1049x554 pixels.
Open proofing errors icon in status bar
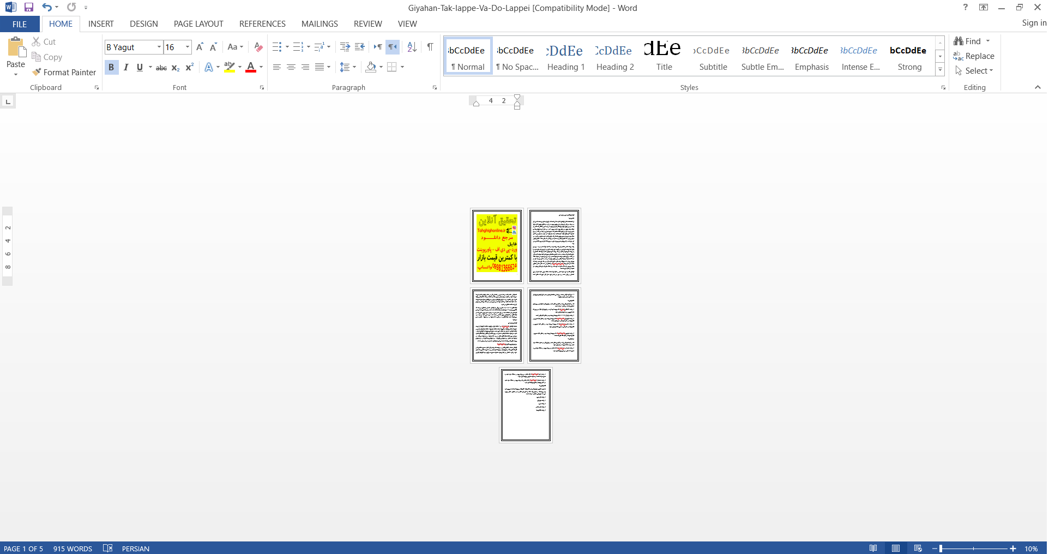[107, 548]
